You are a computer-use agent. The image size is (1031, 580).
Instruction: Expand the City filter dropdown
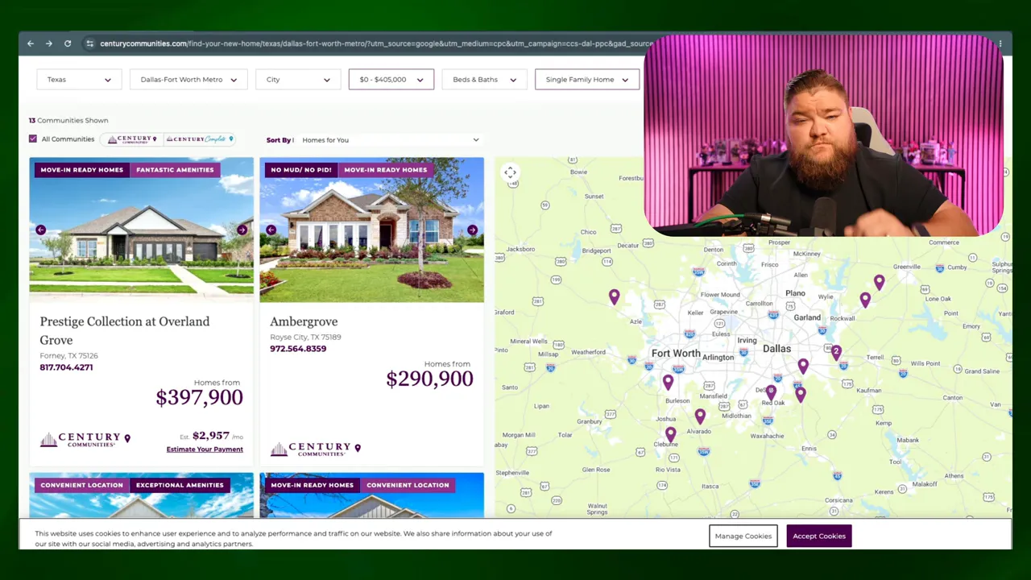pos(298,80)
